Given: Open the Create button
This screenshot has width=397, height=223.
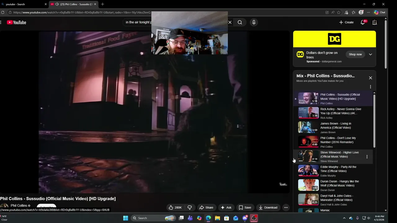Looking at the screenshot, I should click(x=346, y=22).
